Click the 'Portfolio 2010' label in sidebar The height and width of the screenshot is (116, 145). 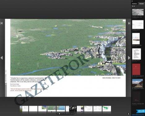136,30
